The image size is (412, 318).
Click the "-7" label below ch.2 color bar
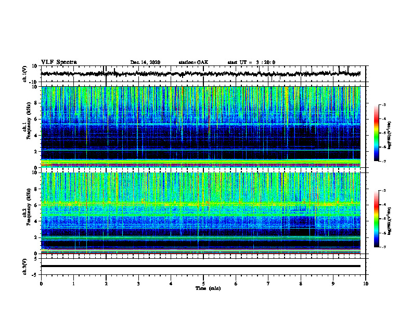[383, 247]
